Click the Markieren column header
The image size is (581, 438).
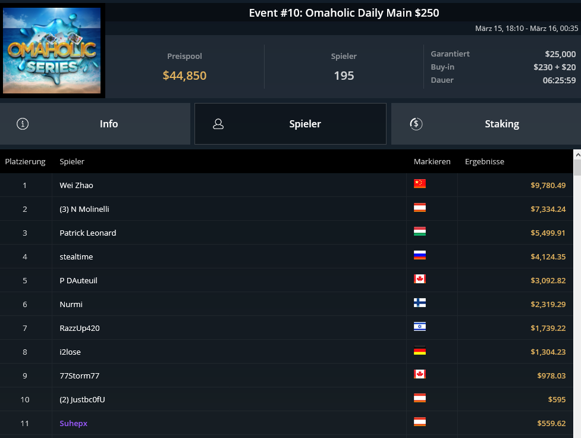(x=432, y=161)
